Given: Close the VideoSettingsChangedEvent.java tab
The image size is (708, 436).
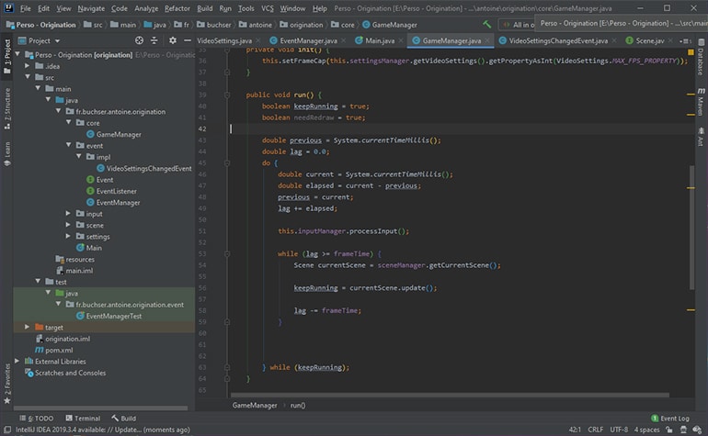Looking at the screenshot, I should tap(614, 40).
